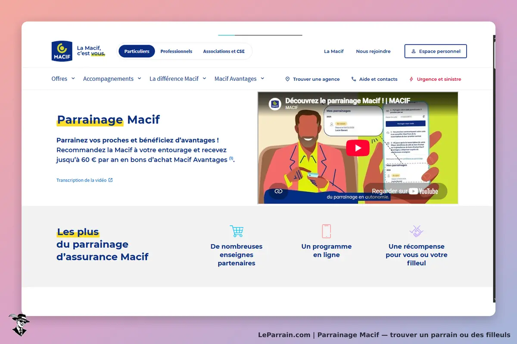Click the handshake icon above Une récompense
The height and width of the screenshot is (344, 517).
coord(416,231)
